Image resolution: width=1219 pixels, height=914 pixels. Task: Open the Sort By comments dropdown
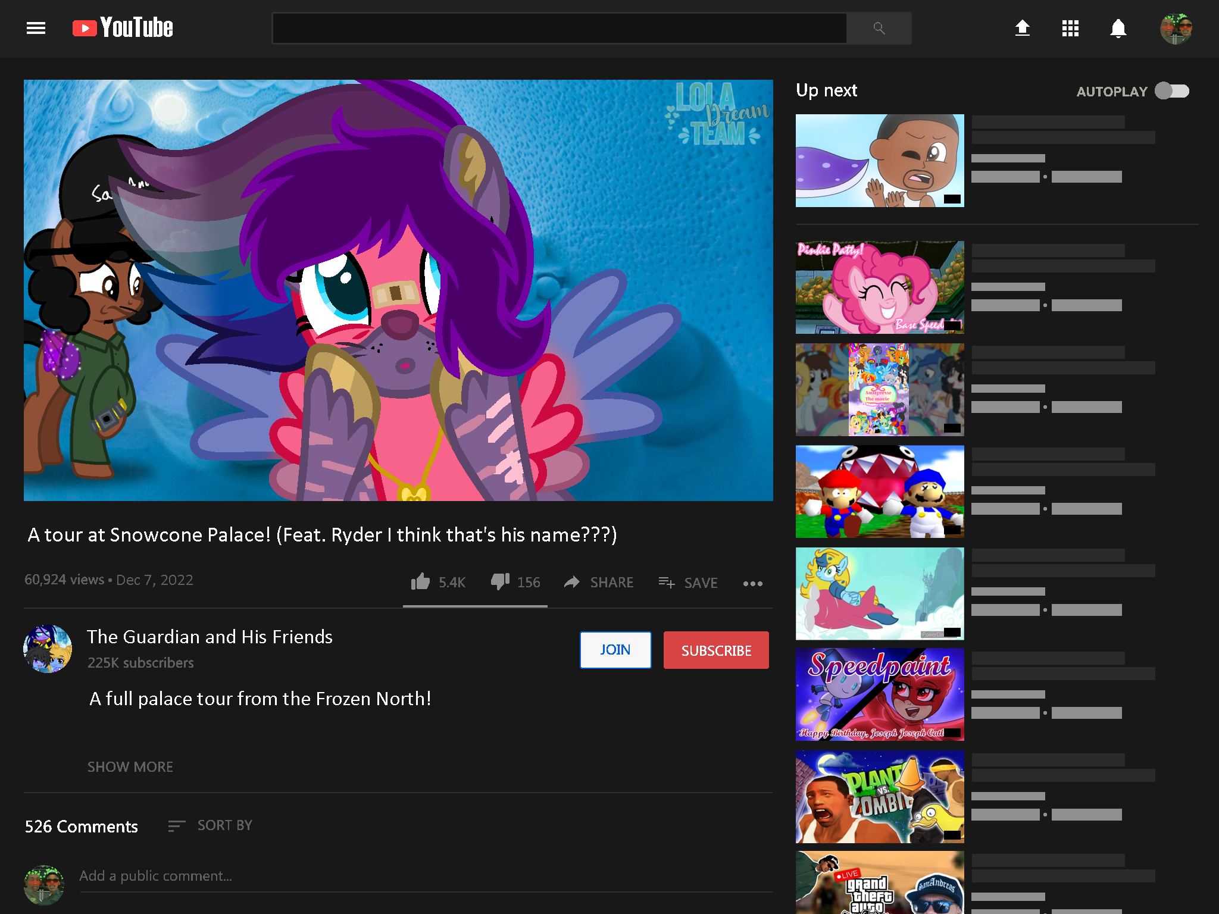[x=211, y=825]
